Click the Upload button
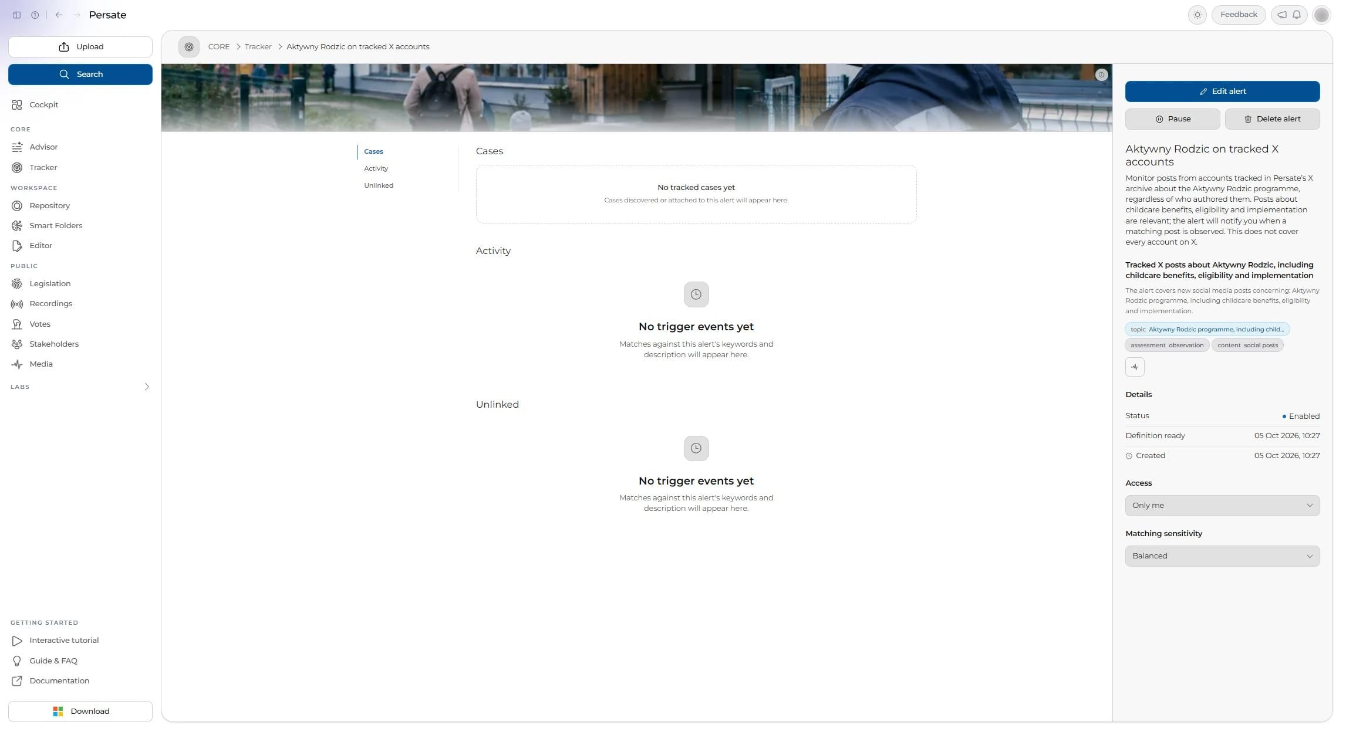 point(80,47)
